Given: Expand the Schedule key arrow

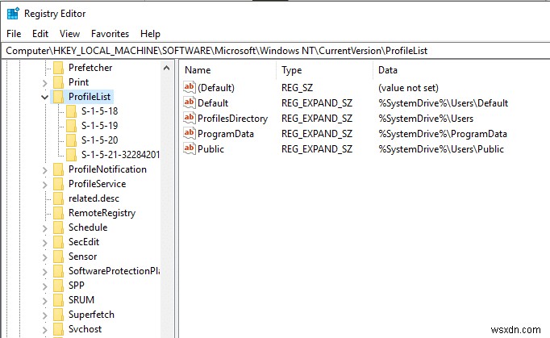Looking at the screenshot, I should (x=45, y=227).
